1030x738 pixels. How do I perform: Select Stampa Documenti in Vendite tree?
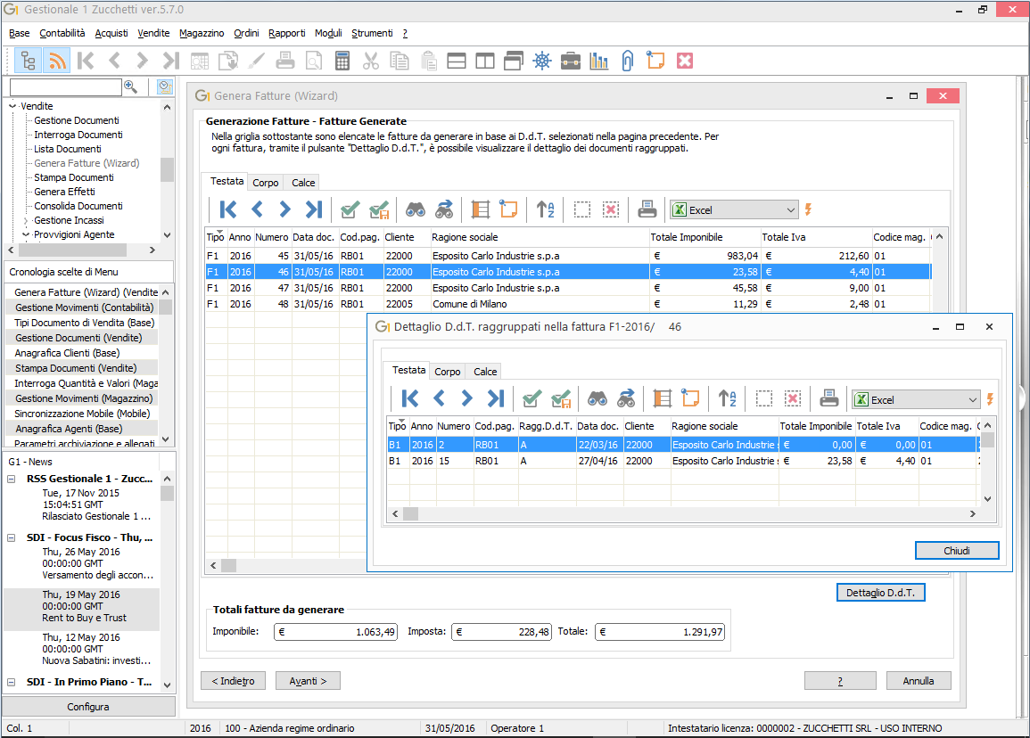[x=73, y=177]
